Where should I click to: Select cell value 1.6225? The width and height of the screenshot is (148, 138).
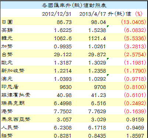pyautogui.click(x=63, y=30)
